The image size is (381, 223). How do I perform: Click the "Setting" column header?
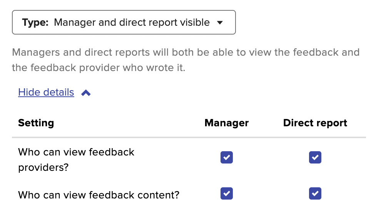coord(36,123)
